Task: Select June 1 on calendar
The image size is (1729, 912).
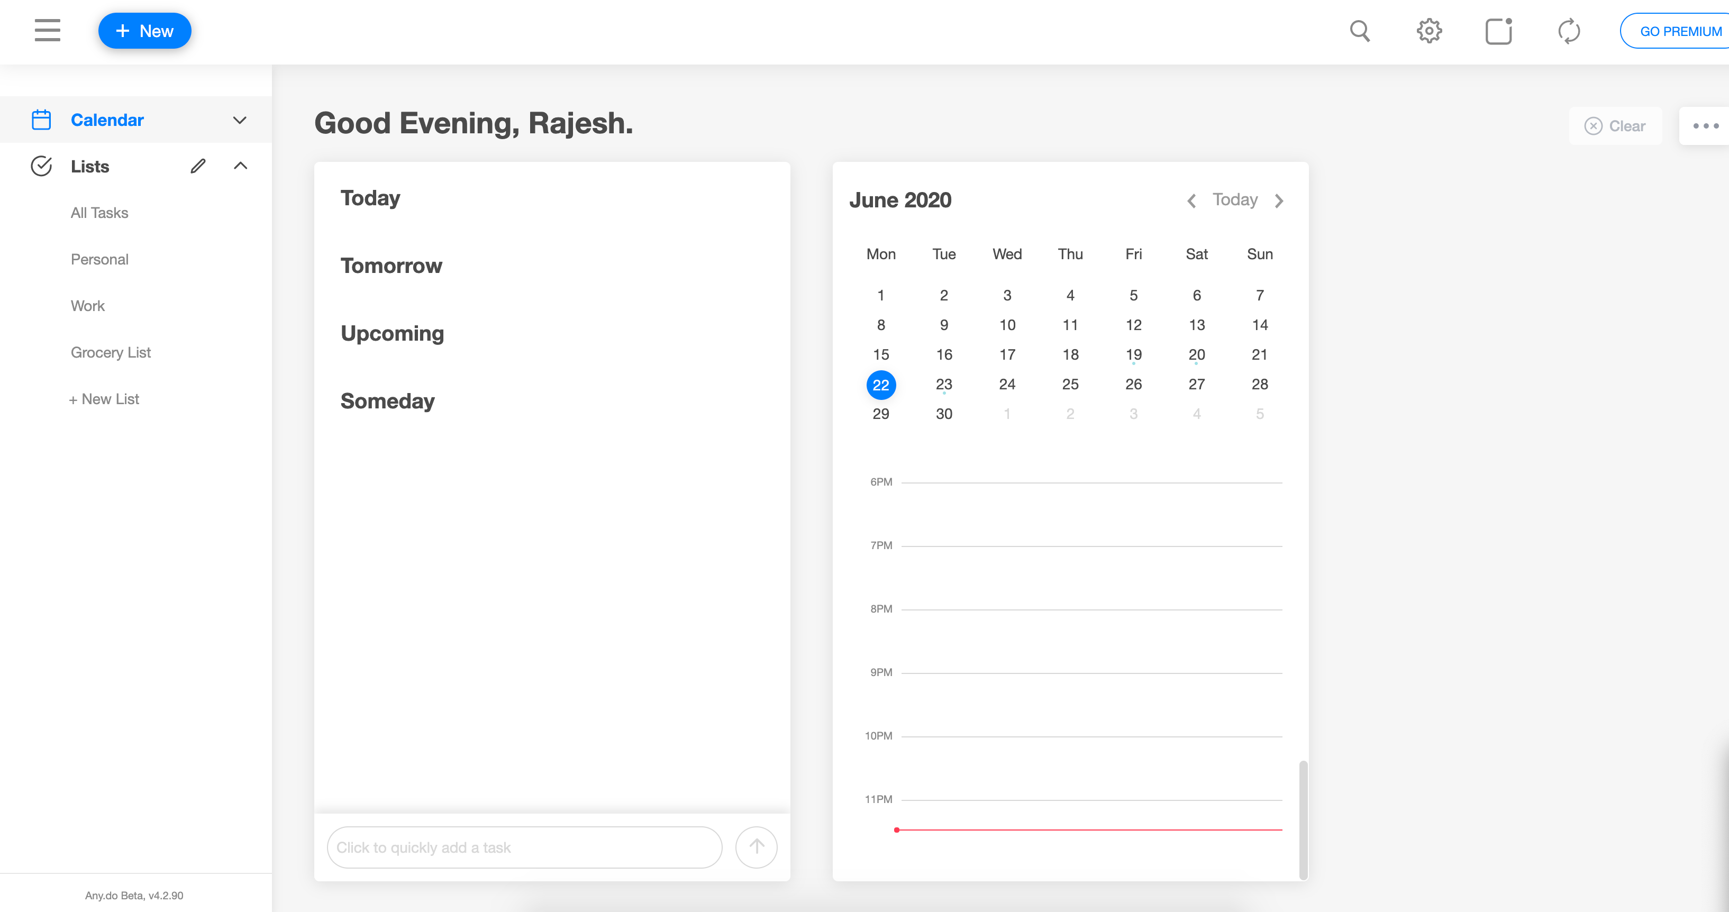Action: [x=880, y=295]
